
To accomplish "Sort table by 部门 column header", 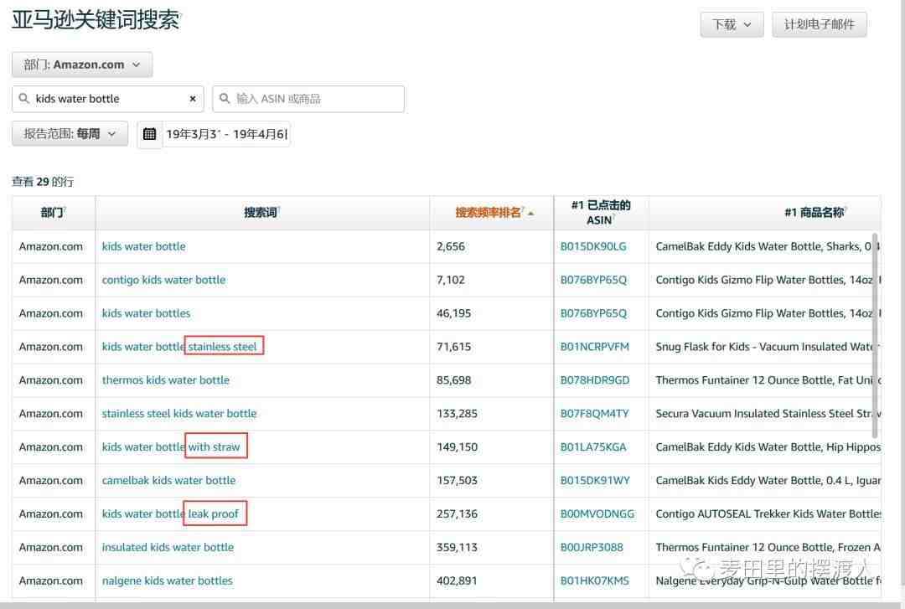I will click(x=53, y=213).
